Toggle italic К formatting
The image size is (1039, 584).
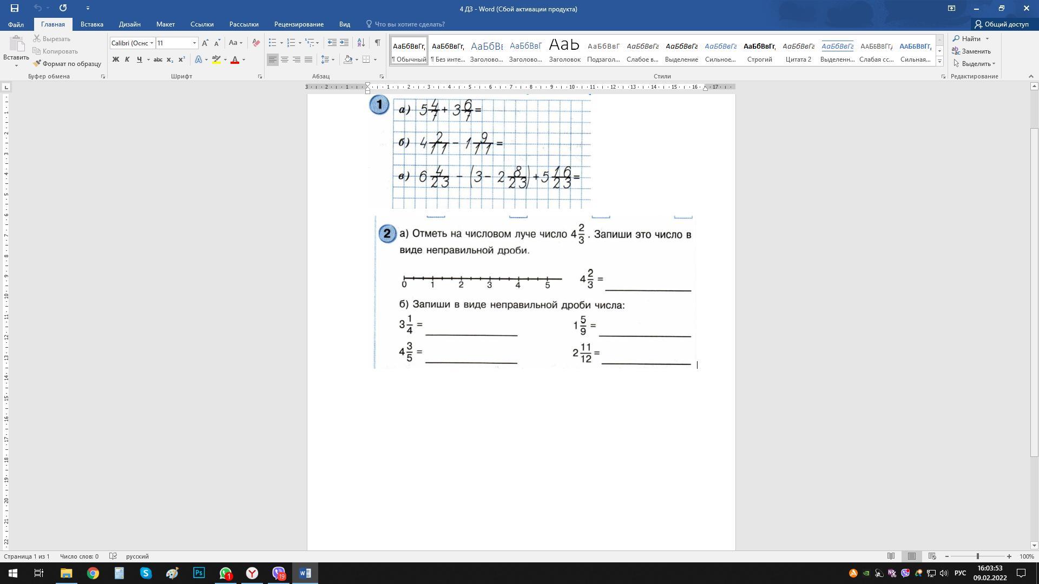127,59
